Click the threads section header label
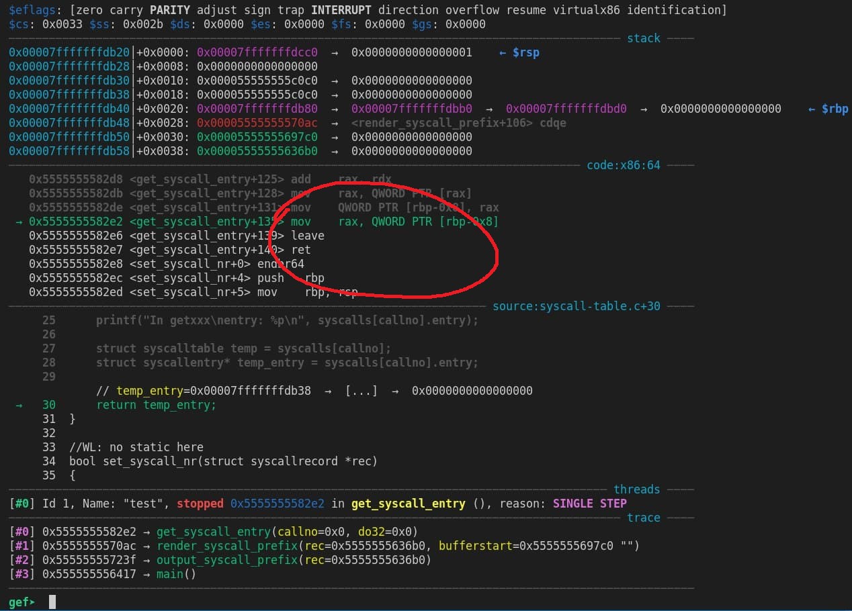Viewport: 852px width, 611px height. pyautogui.click(x=636, y=489)
